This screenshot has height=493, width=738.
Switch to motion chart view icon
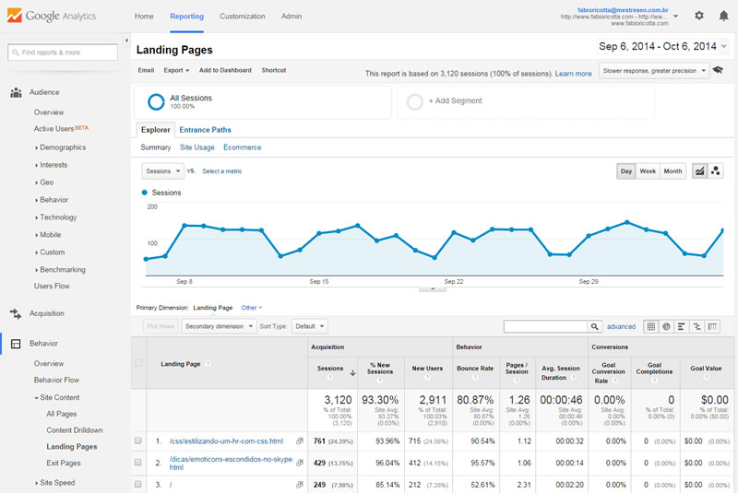point(716,171)
